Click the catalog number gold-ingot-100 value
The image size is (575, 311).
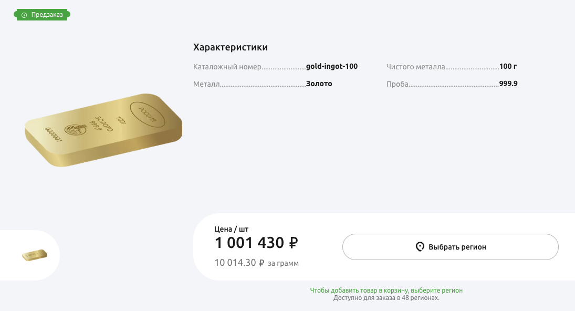tap(332, 66)
